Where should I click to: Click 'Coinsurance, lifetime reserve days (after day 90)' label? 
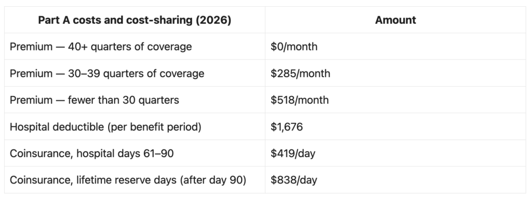[x=128, y=180]
